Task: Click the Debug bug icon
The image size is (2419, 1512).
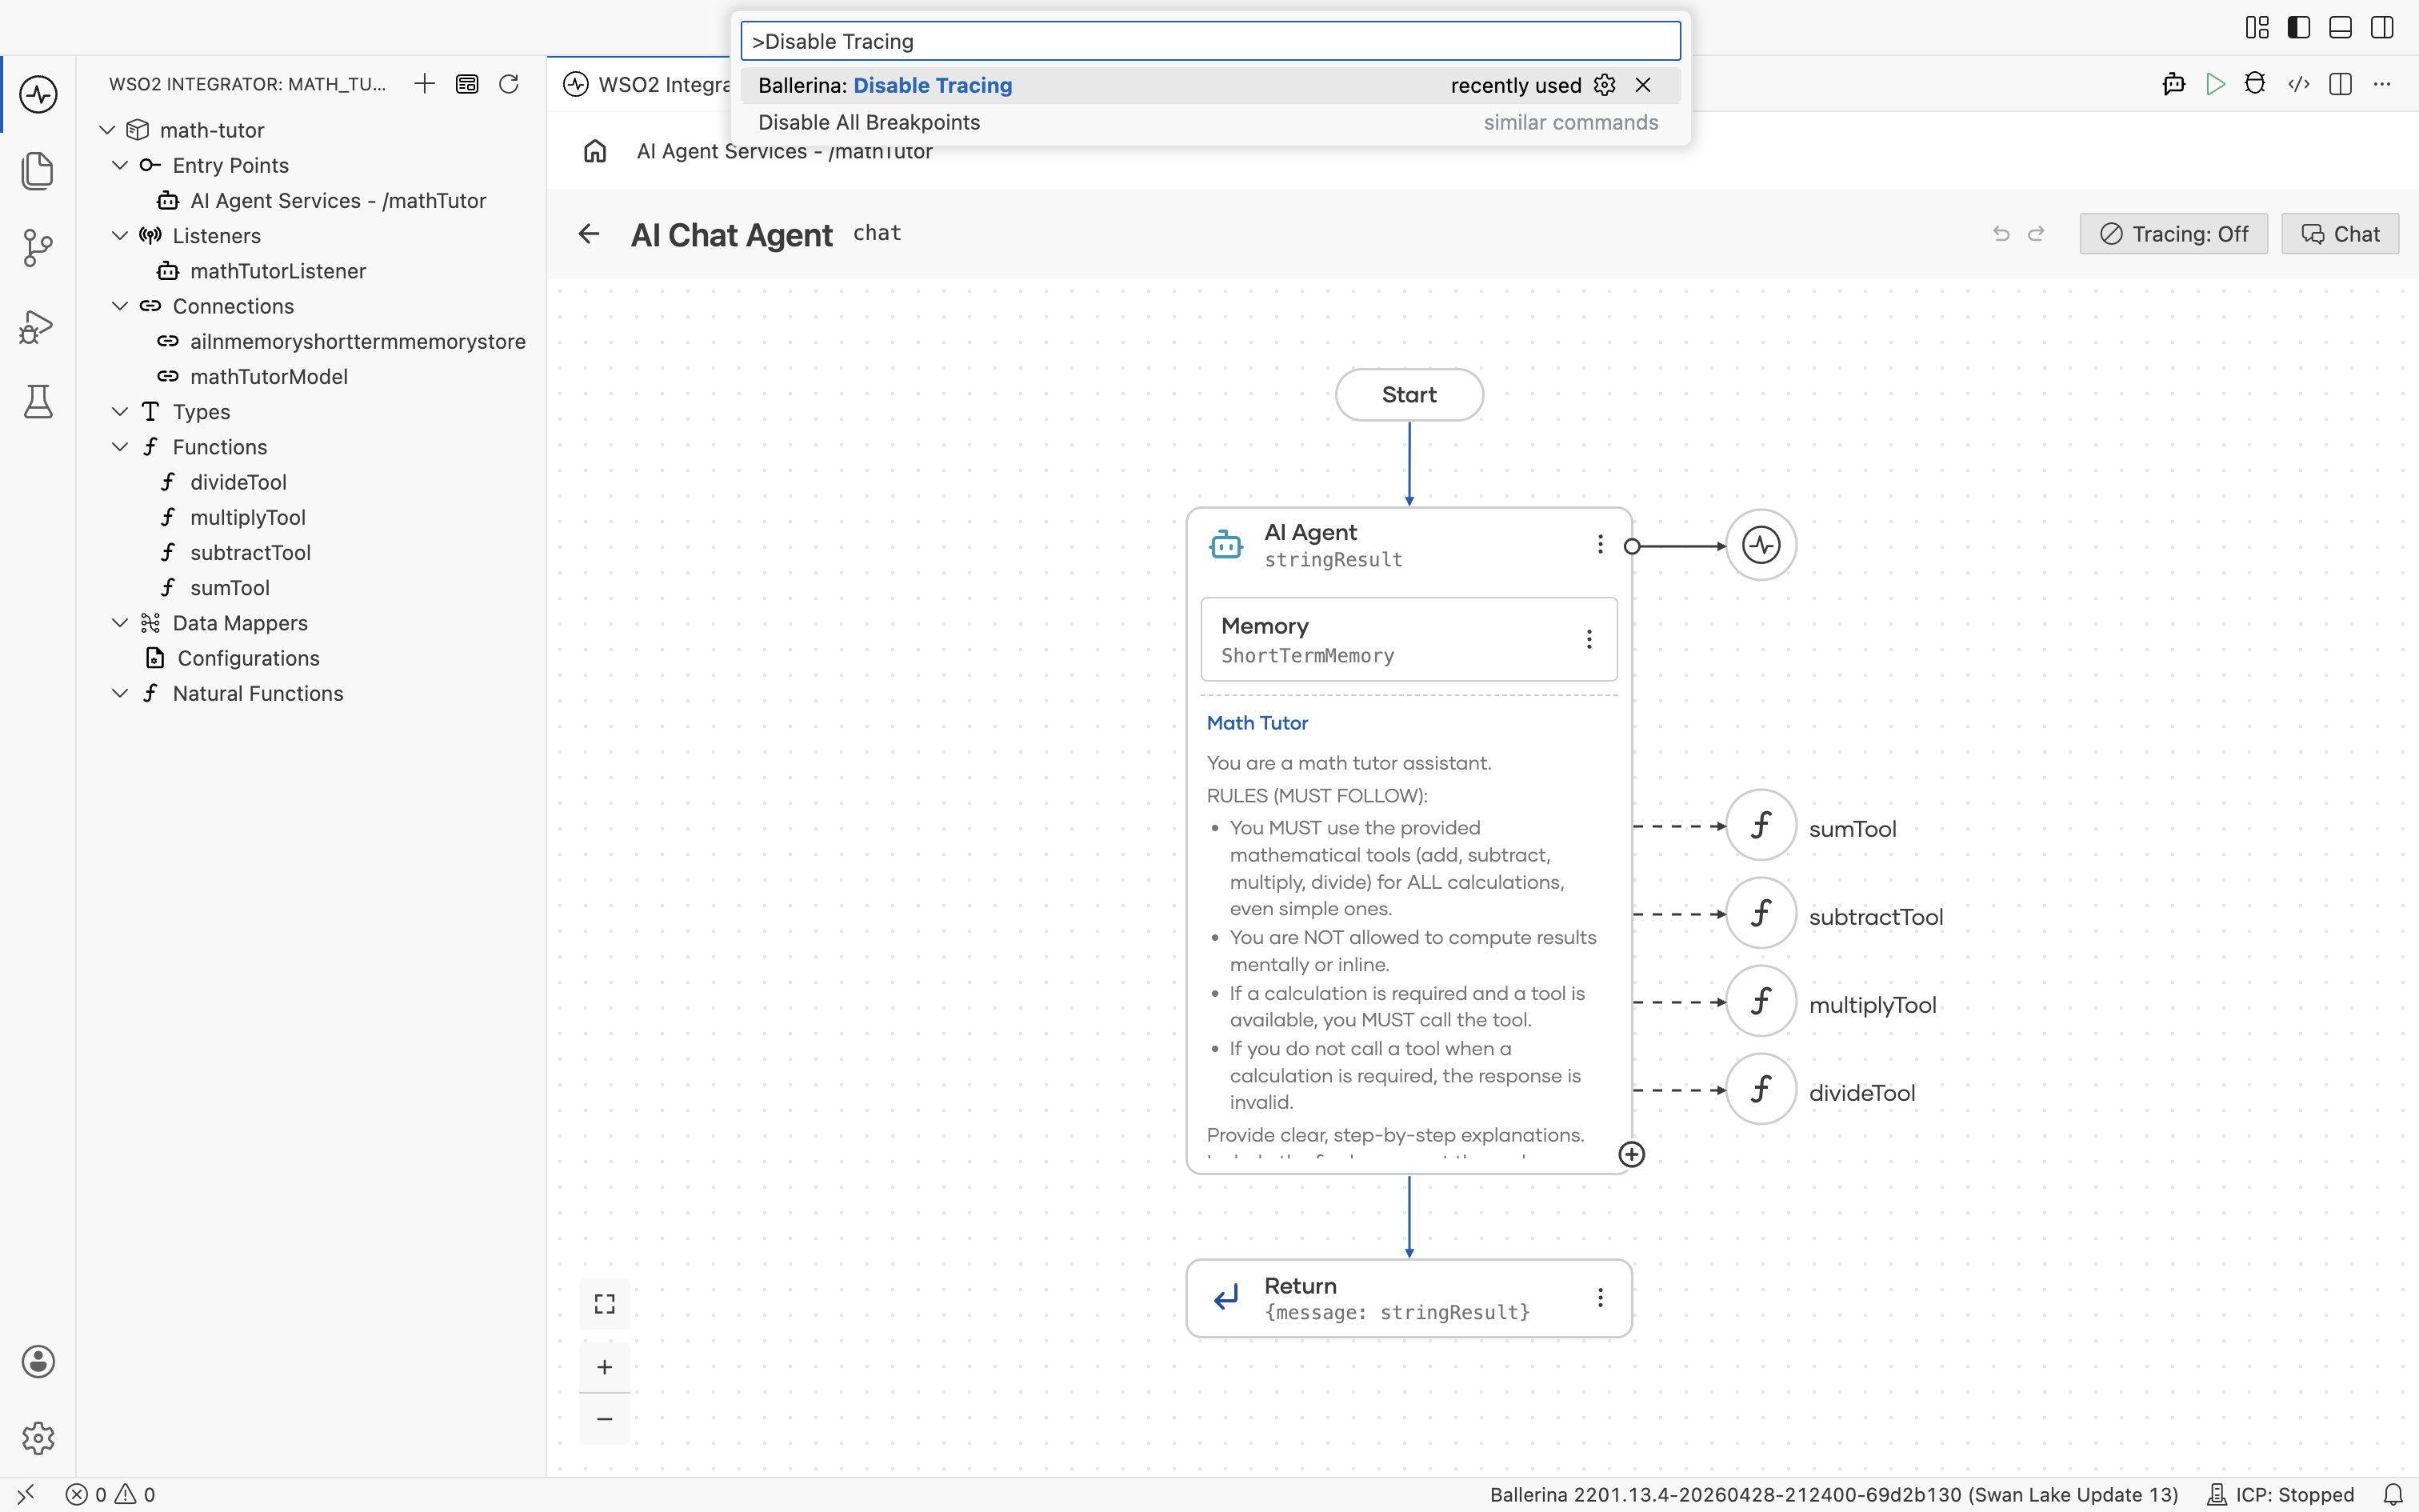Action: pyautogui.click(x=2255, y=84)
